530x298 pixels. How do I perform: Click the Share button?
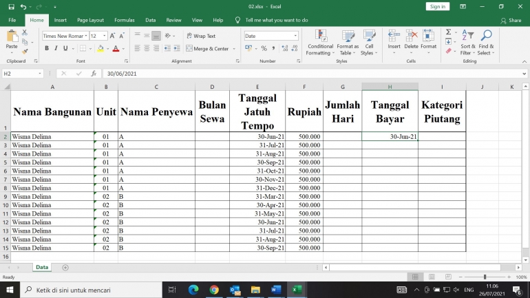[511, 20]
